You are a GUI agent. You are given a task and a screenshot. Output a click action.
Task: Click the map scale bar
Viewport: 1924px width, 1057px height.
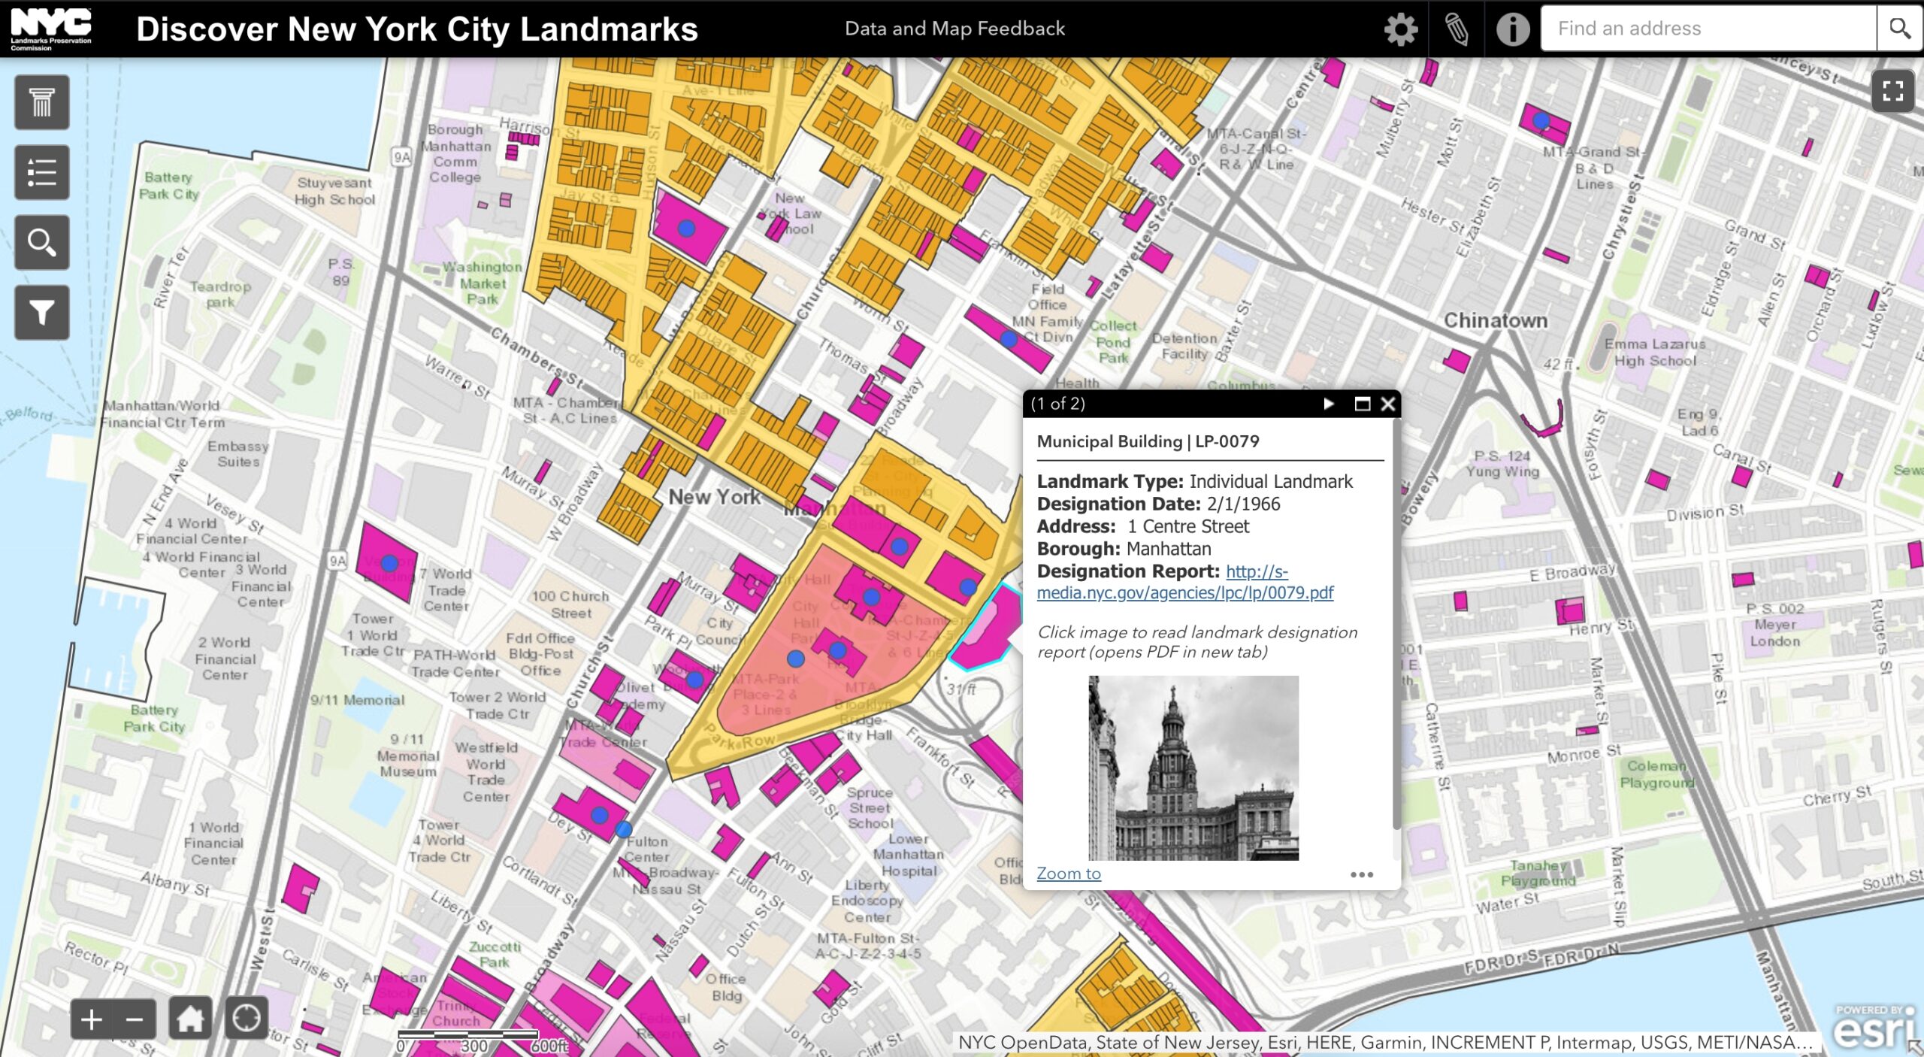coord(470,1036)
